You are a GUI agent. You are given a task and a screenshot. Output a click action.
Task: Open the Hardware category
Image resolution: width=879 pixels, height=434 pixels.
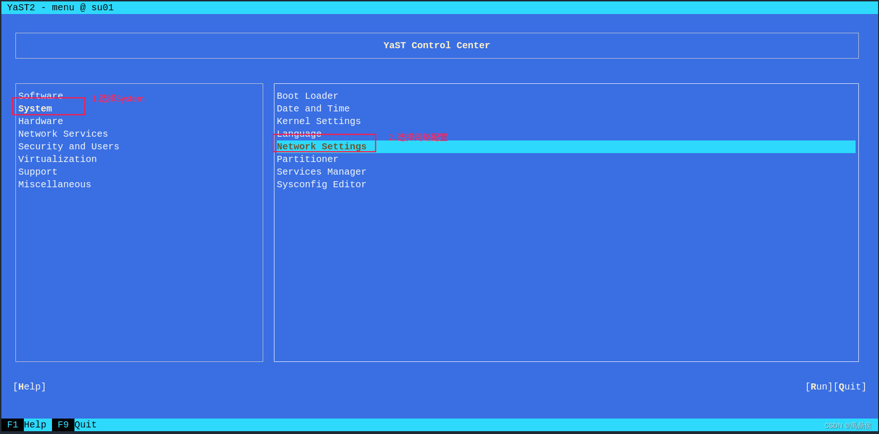(x=41, y=121)
